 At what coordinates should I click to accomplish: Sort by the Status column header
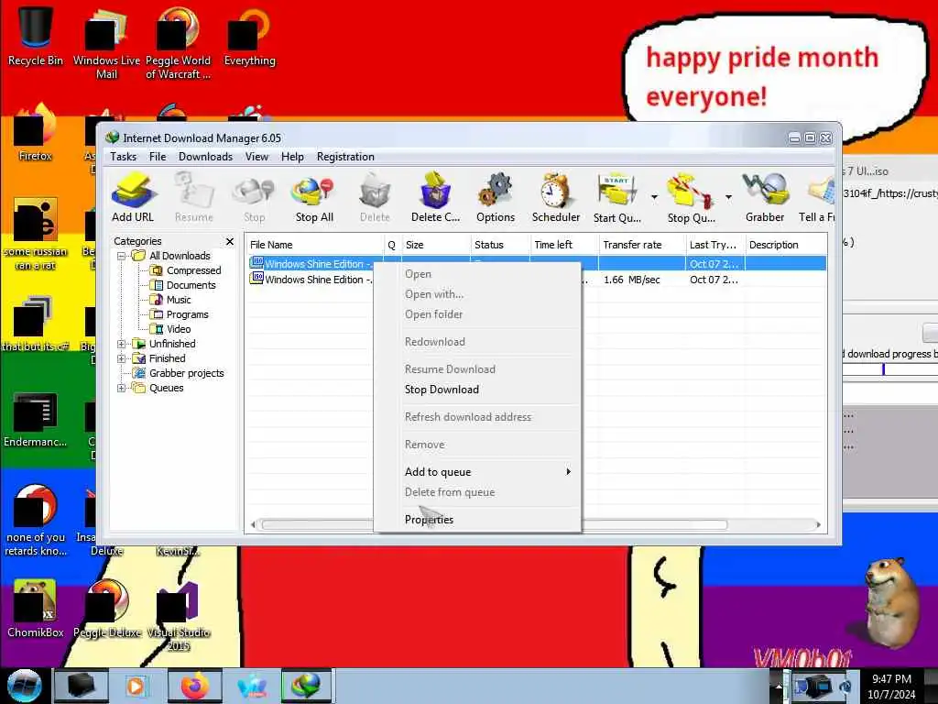coord(500,245)
